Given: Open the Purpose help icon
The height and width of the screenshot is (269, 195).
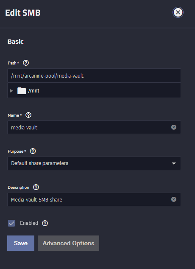Looking at the screenshot, I should (x=33, y=151).
